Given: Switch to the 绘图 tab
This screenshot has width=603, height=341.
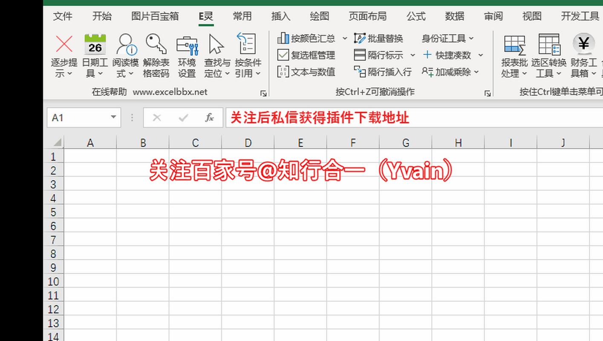Looking at the screenshot, I should coord(320,16).
